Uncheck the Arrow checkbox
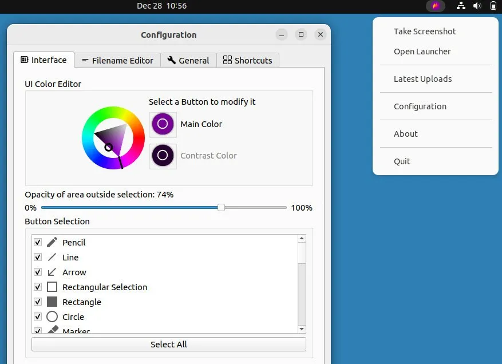Image resolution: width=502 pixels, height=364 pixels. click(x=38, y=272)
